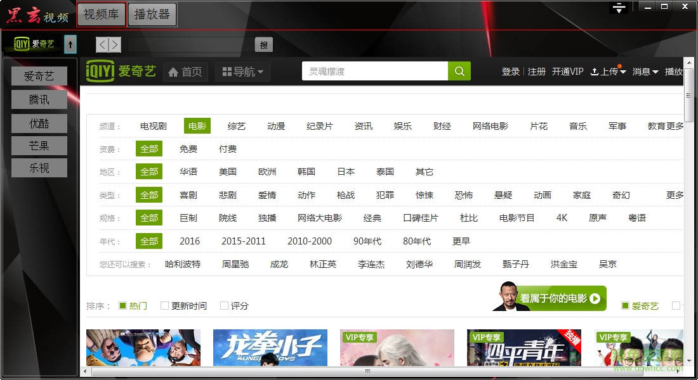The image size is (698, 380).
Task: Expand the 消息 messages dropdown
Action: (x=645, y=72)
